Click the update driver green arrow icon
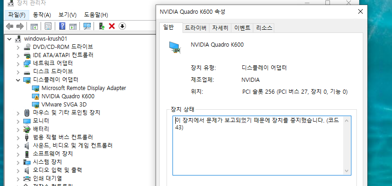 pos(102,26)
